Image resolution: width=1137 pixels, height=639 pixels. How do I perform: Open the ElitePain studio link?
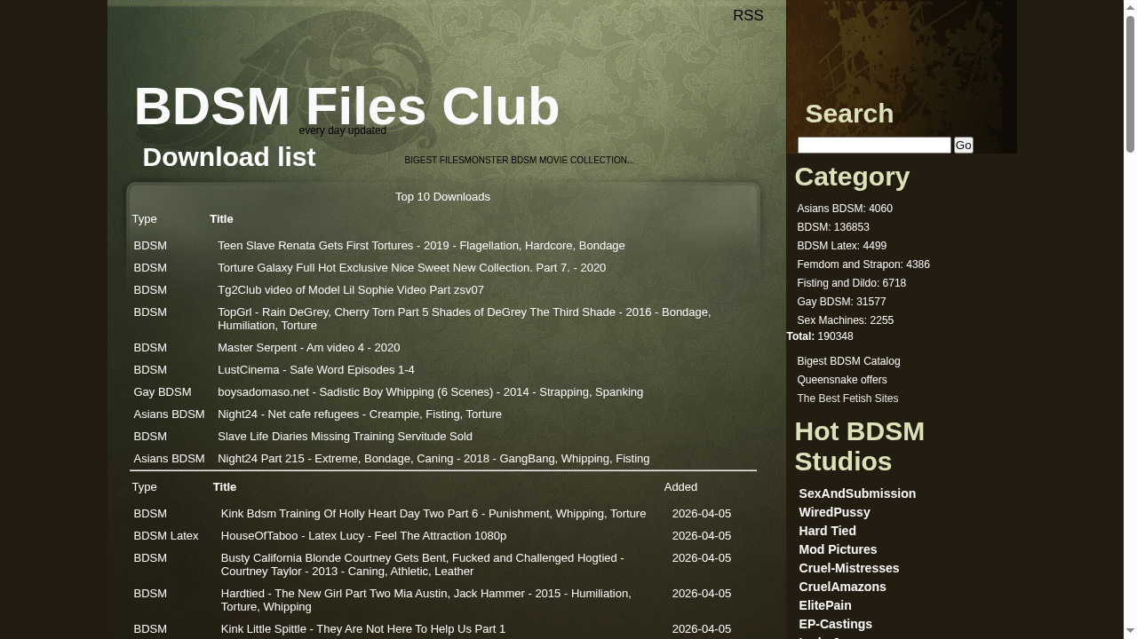pyautogui.click(x=824, y=604)
